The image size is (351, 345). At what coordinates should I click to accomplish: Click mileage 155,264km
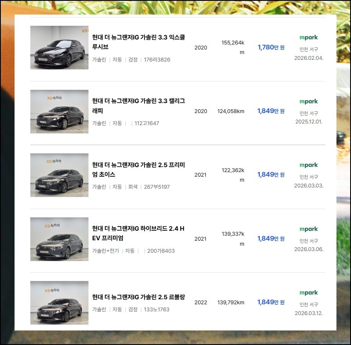(x=233, y=47)
